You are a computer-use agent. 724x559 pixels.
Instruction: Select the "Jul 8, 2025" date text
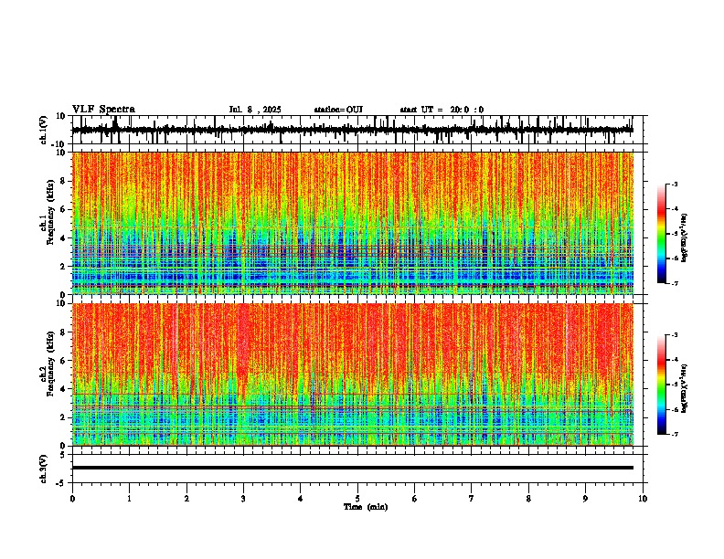point(255,110)
